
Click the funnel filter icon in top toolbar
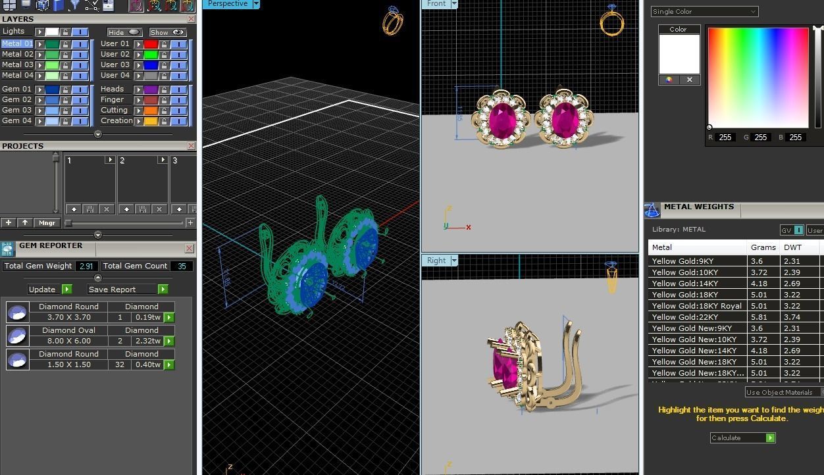[x=75, y=5]
